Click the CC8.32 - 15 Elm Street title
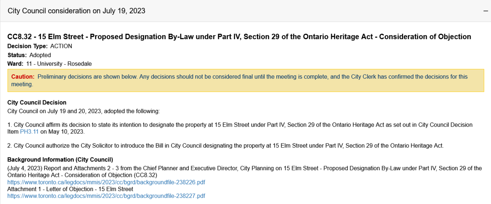Image resolution: width=491 pixels, height=204 pixels. pos(239,37)
